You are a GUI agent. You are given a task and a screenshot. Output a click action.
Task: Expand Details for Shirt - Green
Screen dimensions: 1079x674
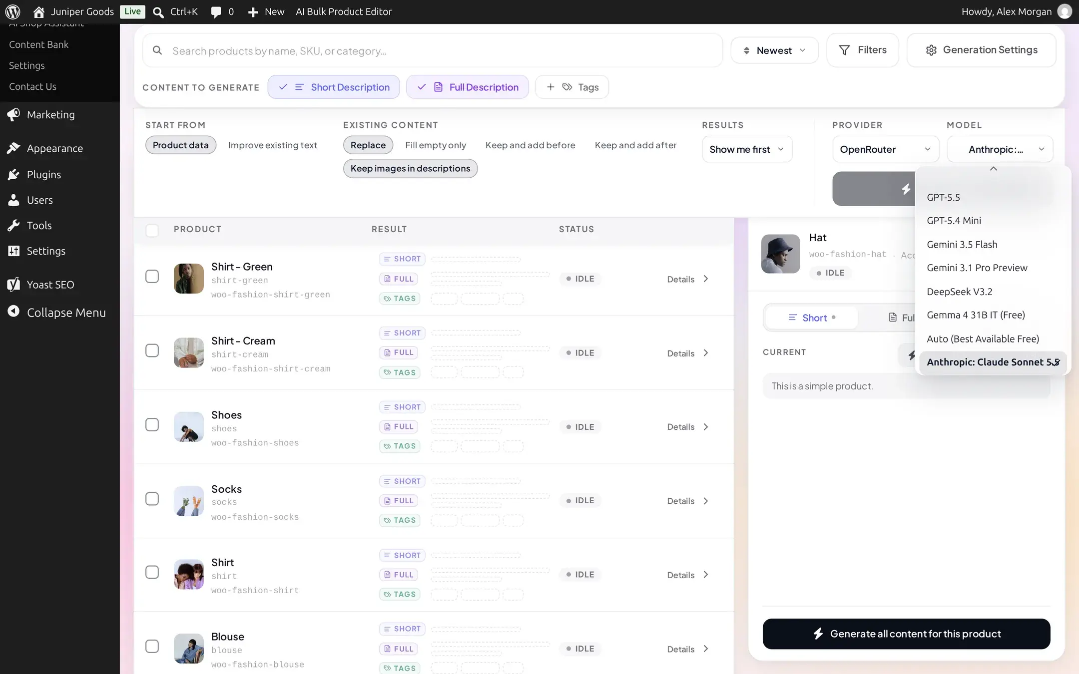(688, 279)
